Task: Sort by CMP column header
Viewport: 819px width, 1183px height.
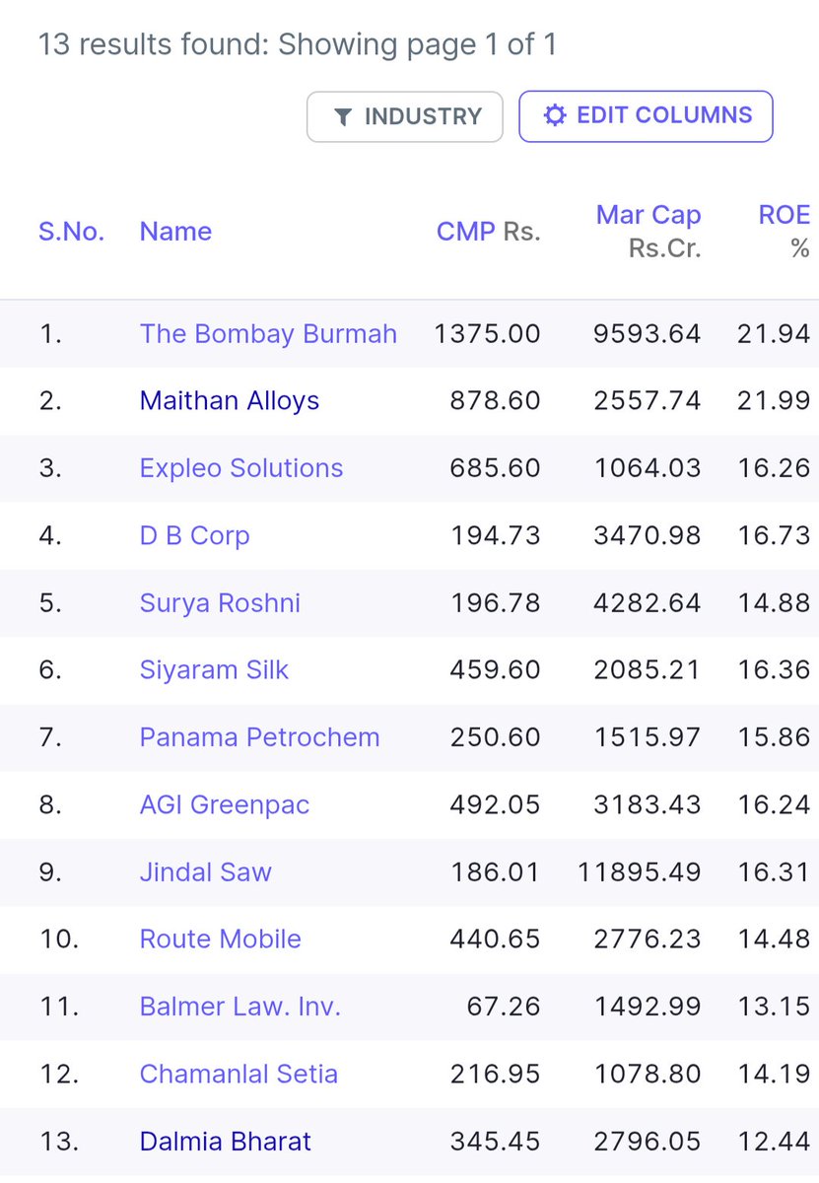Action: pos(465,232)
